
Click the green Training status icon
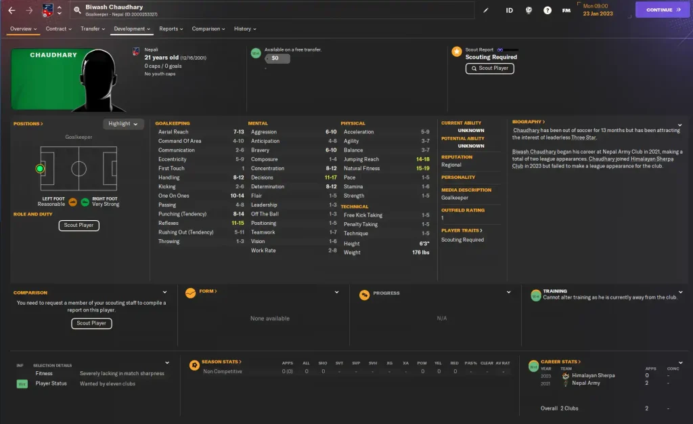(536, 295)
